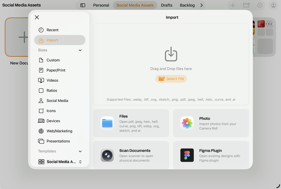
Task: Toggle the sidebar panel icon
Action: click(x=83, y=5)
